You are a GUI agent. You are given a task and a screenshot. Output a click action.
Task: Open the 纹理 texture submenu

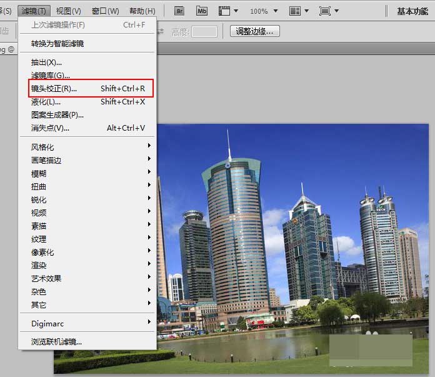[87, 239]
